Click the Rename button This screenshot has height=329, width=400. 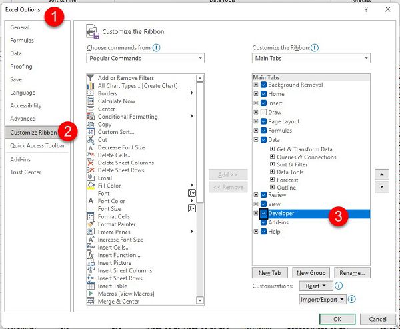pos(352,273)
